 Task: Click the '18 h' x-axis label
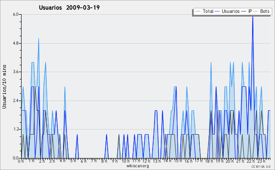point(209,161)
